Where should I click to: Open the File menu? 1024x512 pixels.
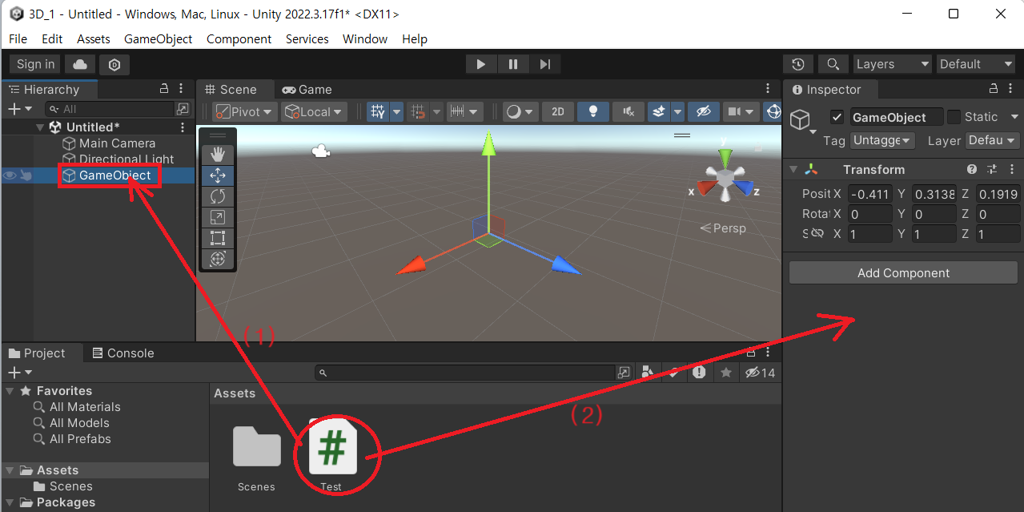(x=18, y=39)
